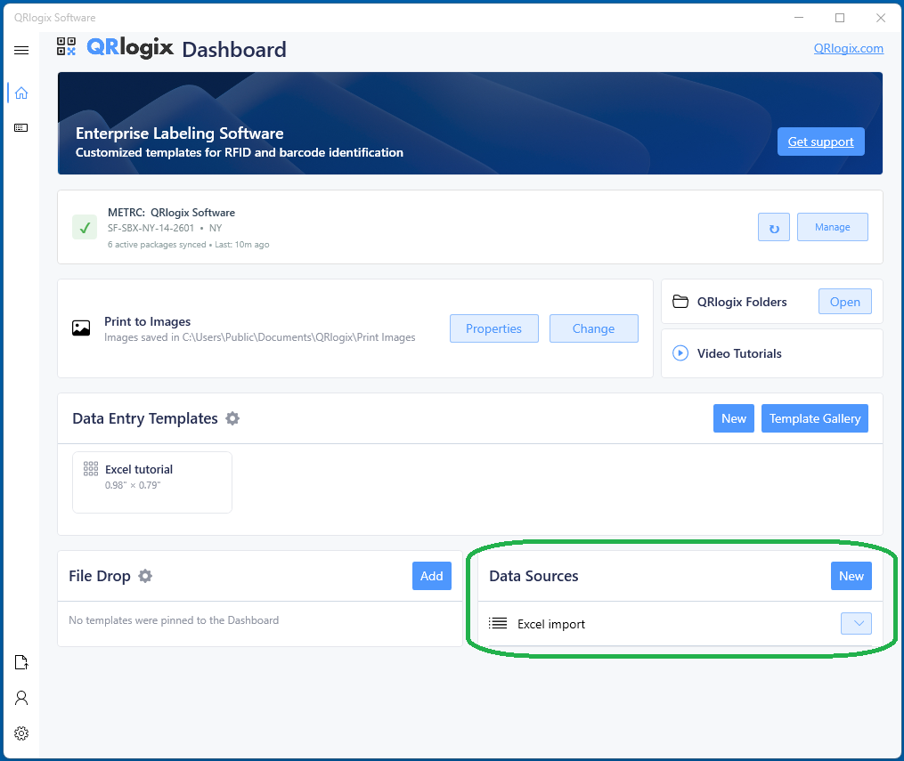Open Data Entry Templates gear settings

(x=232, y=418)
